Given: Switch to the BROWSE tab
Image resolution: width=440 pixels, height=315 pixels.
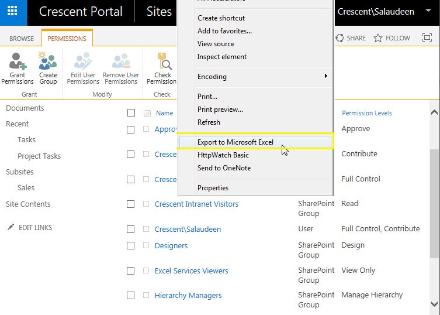Looking at the screenshot, I should pos(22,39).
